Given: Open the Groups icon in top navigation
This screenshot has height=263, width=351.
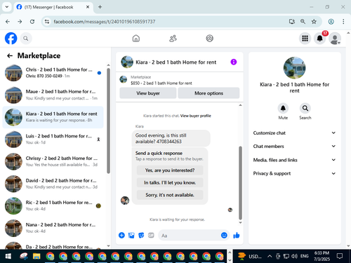Looking at the screenshot, I should point(210,39).
